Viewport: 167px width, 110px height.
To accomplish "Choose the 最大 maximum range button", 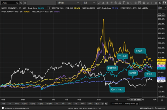I will pos(97,104).
